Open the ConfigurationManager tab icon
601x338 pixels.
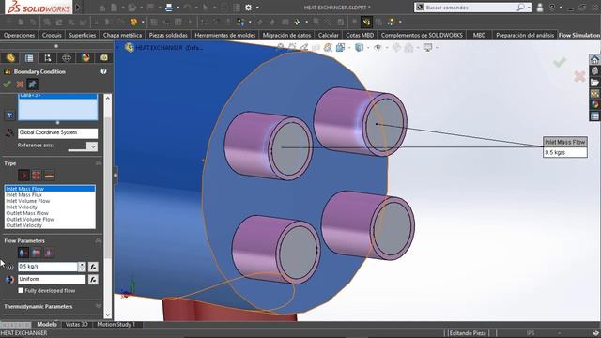(x=48, y=58)
